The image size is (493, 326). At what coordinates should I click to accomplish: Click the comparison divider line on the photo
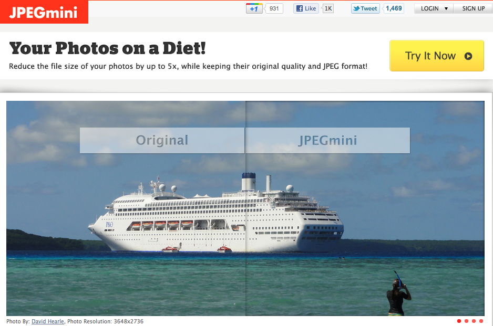click(x=245, y=208)
